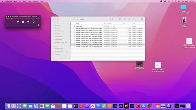
Task: Select the phone_20220426 amr file
Action: click(108, 40)
